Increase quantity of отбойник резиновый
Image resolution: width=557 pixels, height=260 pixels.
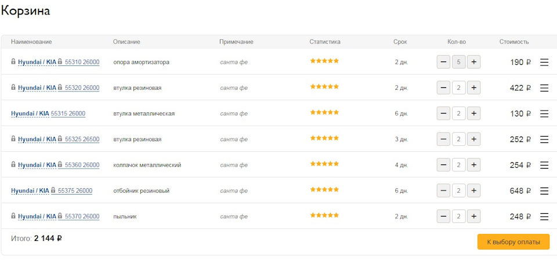pos(473,191)
